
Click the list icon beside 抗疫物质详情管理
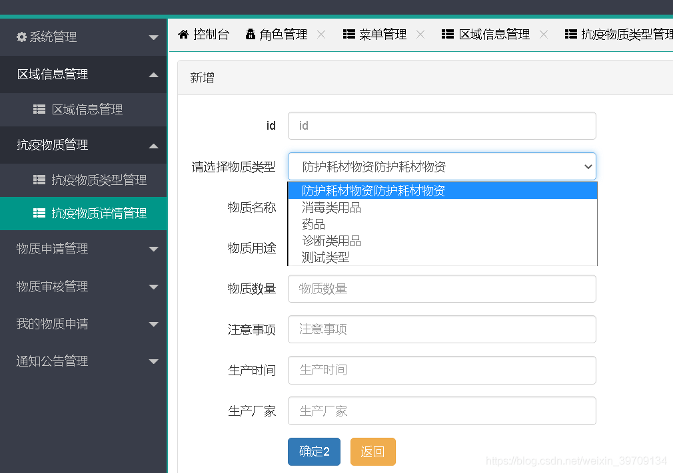coord(39,214)
